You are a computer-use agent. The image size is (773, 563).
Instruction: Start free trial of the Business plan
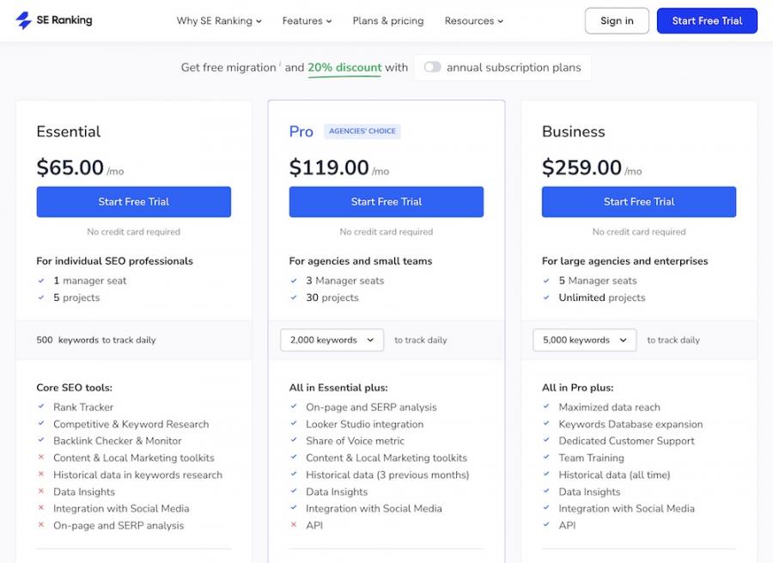(638, 201)
